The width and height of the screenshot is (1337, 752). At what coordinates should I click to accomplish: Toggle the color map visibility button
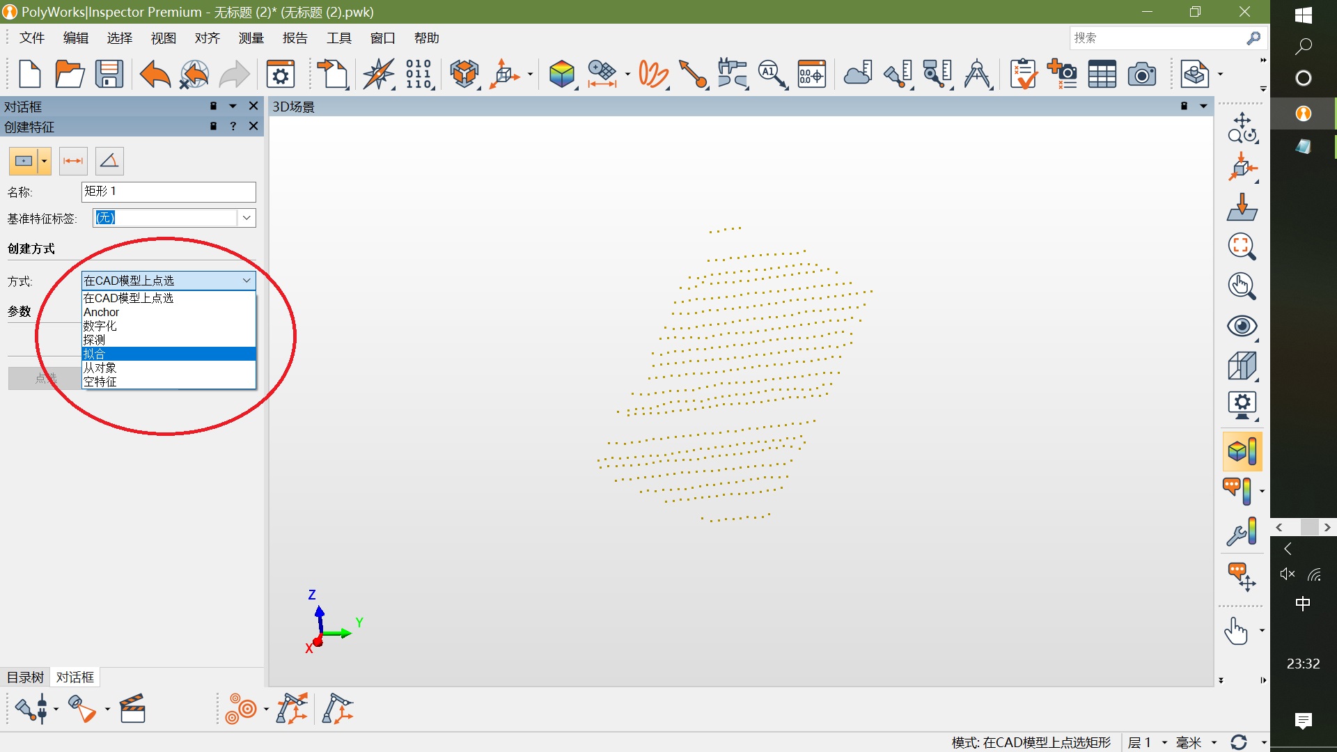pyautogui.click(x=1242, y=451)
